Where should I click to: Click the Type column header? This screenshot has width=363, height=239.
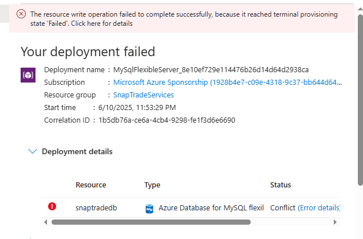point(152,185)
